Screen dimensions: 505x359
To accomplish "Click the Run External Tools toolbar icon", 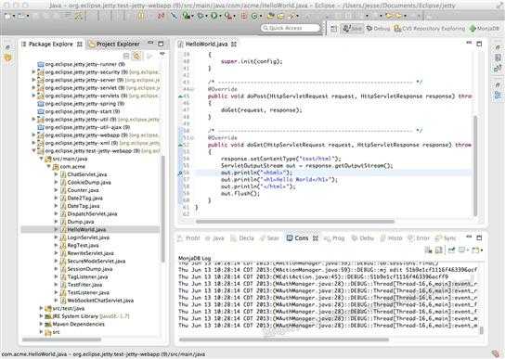I will (x=227, y=16).
